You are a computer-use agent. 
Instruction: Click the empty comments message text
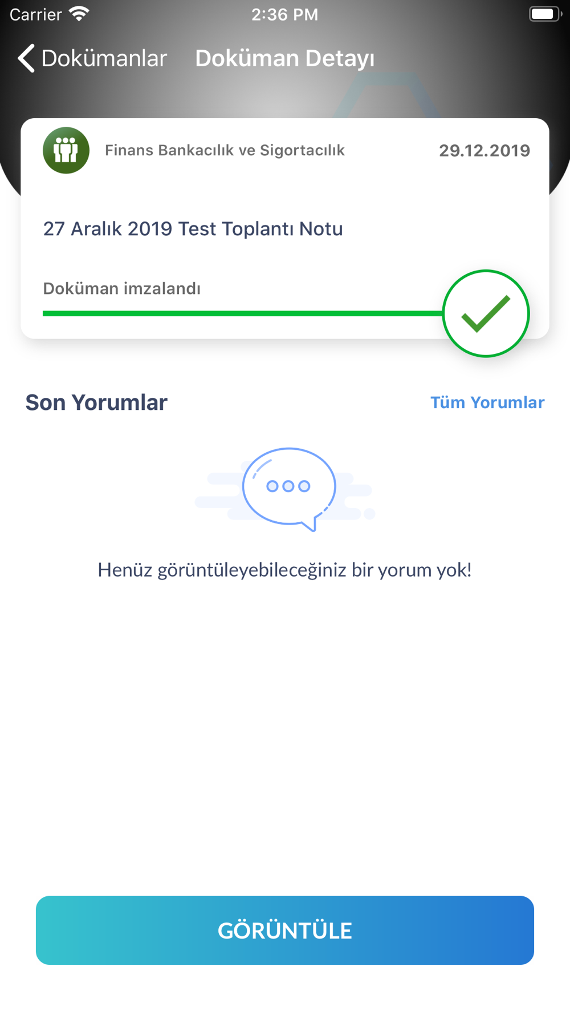284,570
